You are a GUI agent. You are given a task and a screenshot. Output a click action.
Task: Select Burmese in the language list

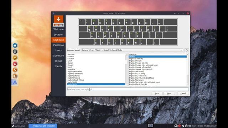(x=96, y=54)
